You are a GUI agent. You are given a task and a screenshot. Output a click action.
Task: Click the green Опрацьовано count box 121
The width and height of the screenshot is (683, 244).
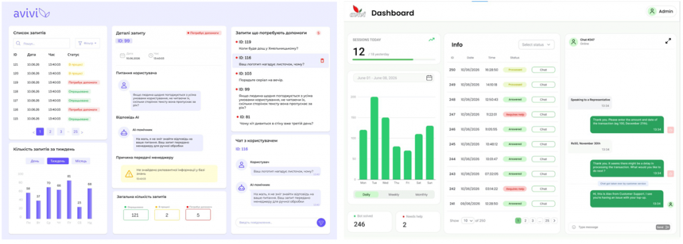[136, 215]
